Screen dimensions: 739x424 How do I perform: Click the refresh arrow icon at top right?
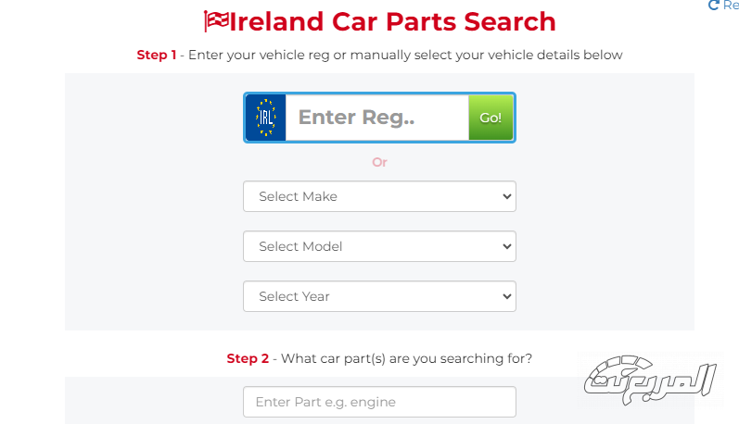[x=713, y=6]
